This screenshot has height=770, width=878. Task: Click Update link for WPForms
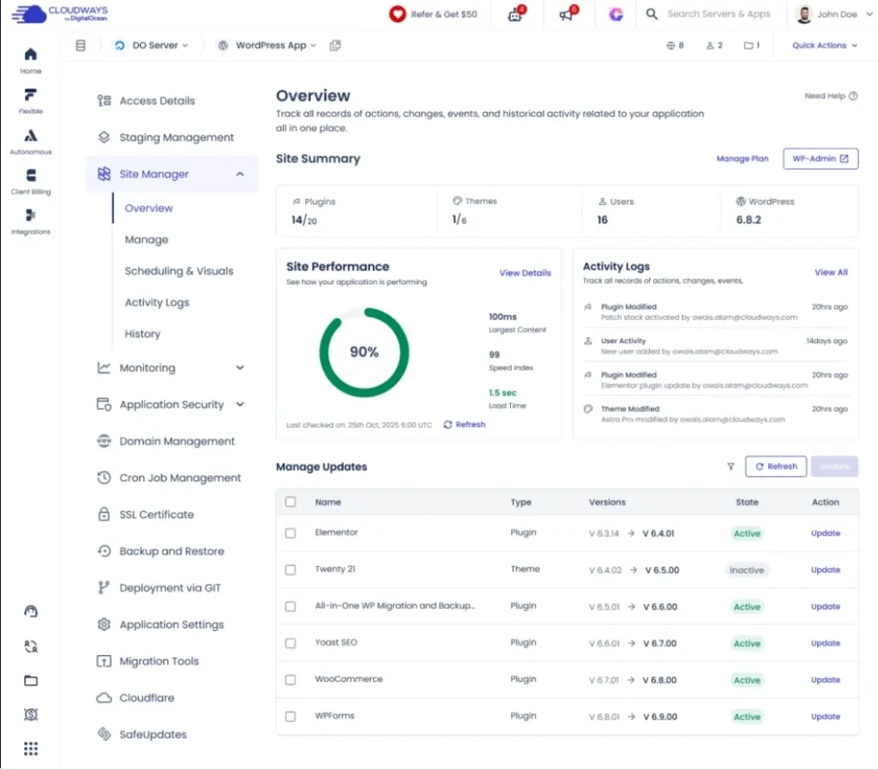pyautogui.click(x=826, y=716)
